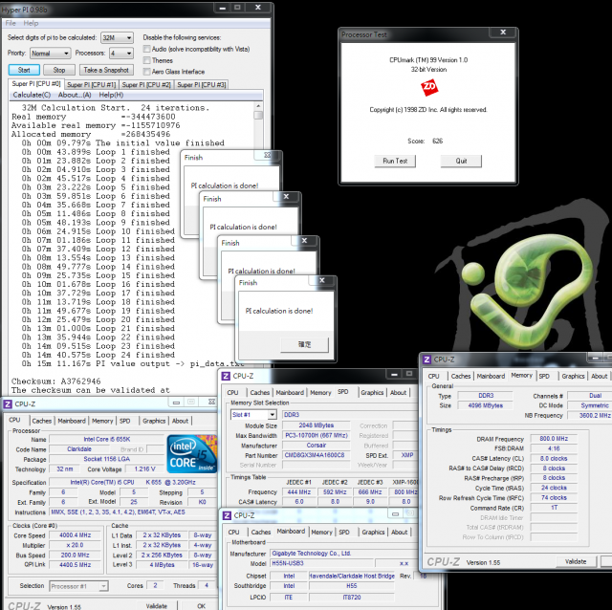The height and width of the screenshot is (610, 612).
Task: Click scroll-up arrow in Super PI output
Action: click(x=258, y=106)
